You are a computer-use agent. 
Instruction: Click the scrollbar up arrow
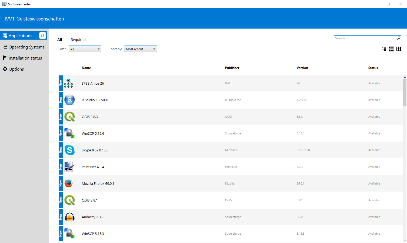[405, 77]
